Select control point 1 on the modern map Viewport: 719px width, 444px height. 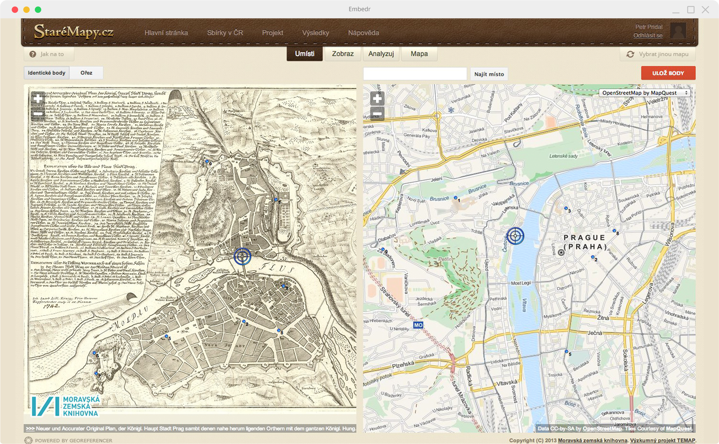[x=455, y=198]
